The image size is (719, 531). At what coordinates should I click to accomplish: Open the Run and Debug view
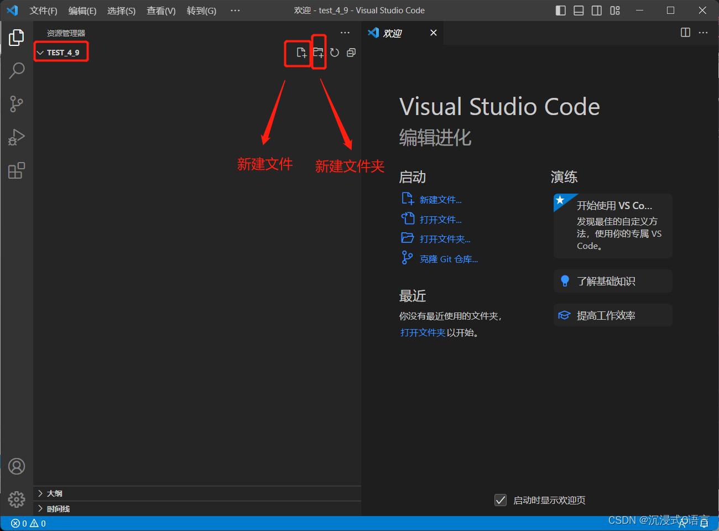click(x=17, y=137)
